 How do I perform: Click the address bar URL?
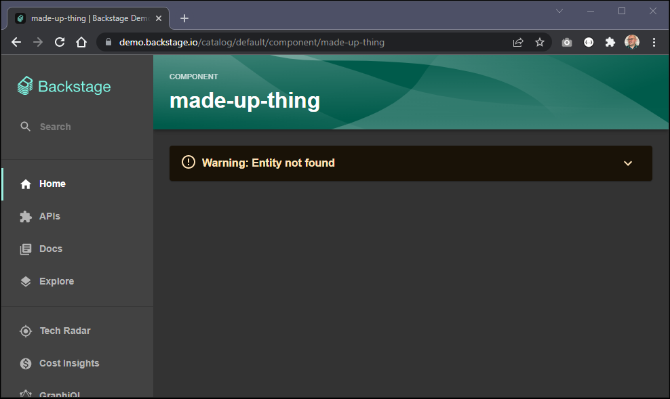(252, 42)
